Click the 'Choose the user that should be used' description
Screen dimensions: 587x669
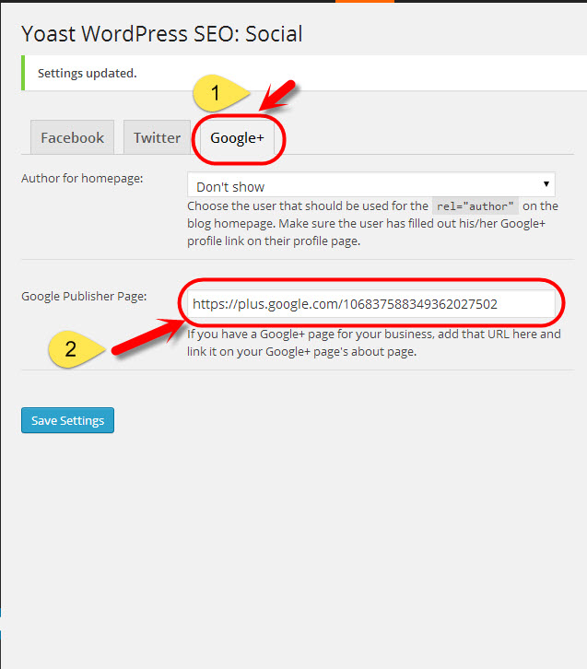[x=372, y=223]
